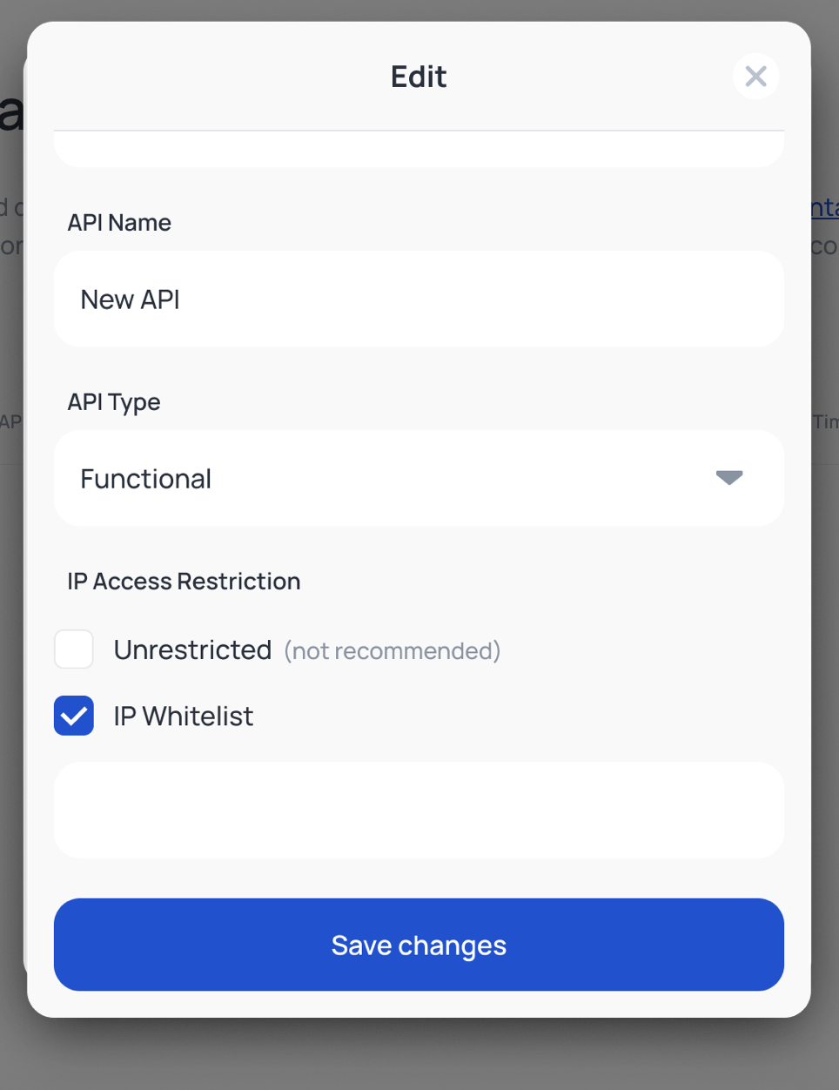Click the partially hidden field above API Name
Viewport: 839px width, 1090px height.
tap(419, 149)
